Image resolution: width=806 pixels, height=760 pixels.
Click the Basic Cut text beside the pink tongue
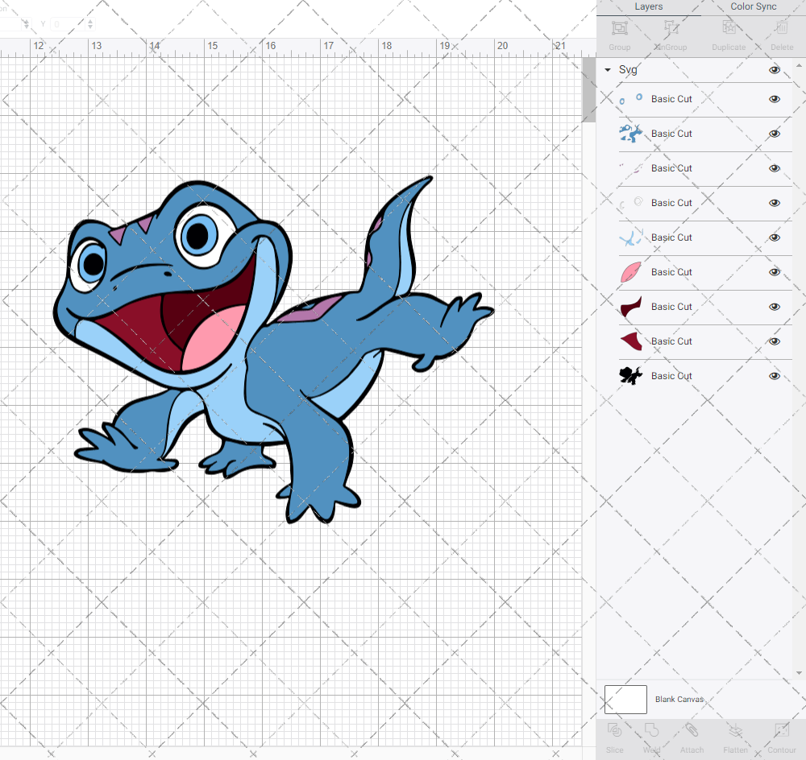(671, 272)
